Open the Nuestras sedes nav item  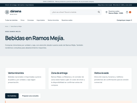tap(67, 20)
